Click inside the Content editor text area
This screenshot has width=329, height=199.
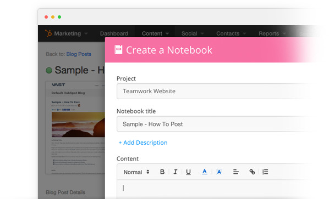pos(216,189)
